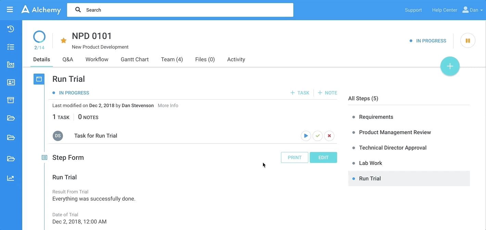Switch to the Details tab

click(x=41, y=60)
